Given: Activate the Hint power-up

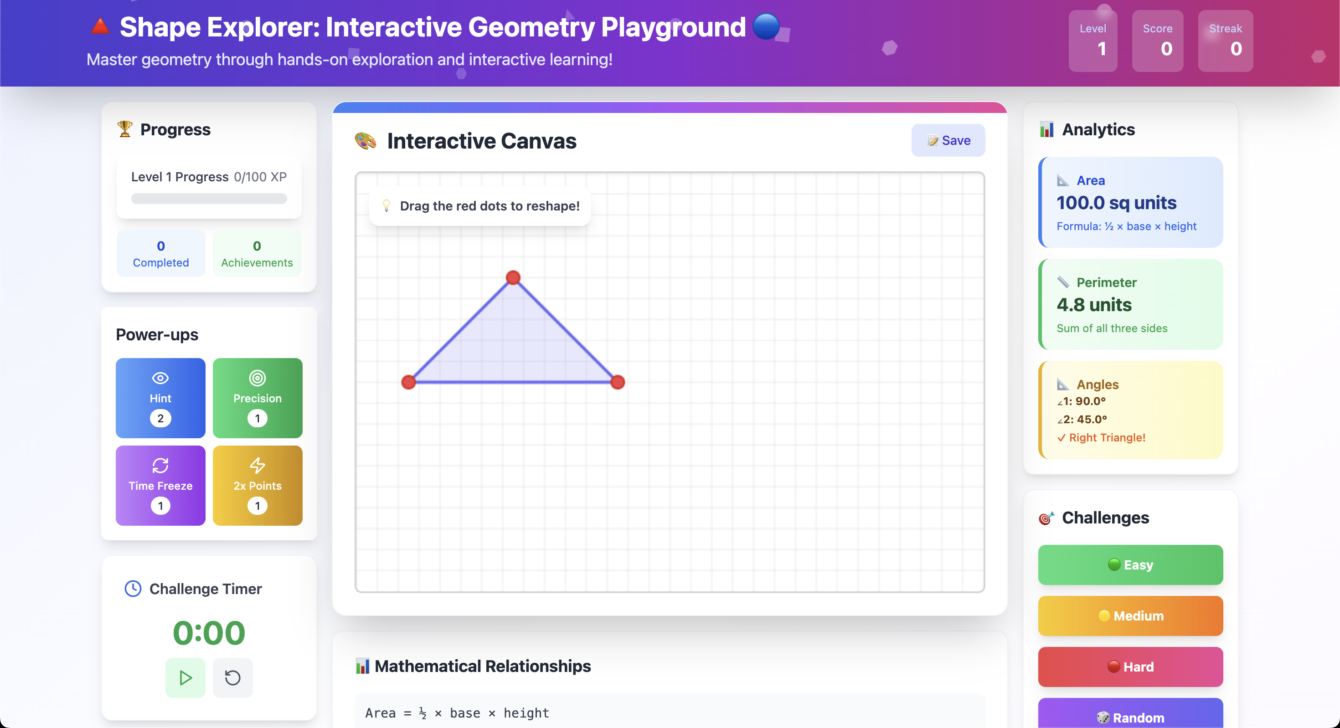Looking at the screenshot, I should (x=160, y=398).
